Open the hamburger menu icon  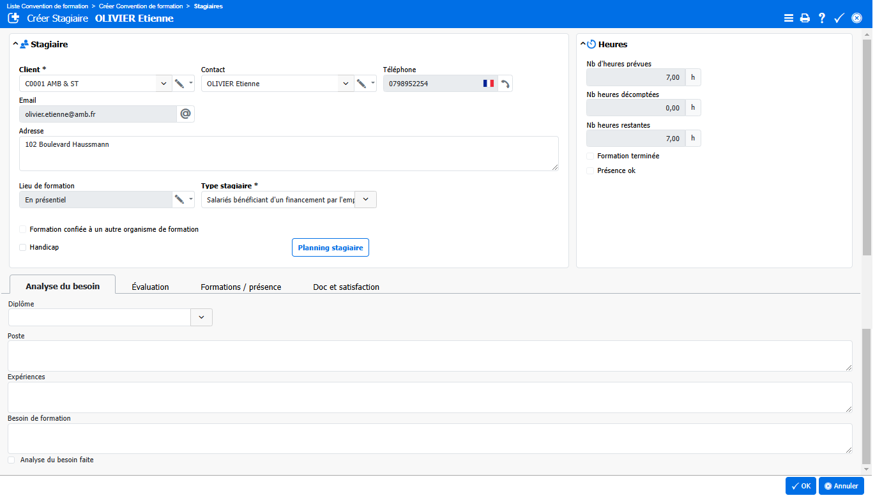[789, 19]
